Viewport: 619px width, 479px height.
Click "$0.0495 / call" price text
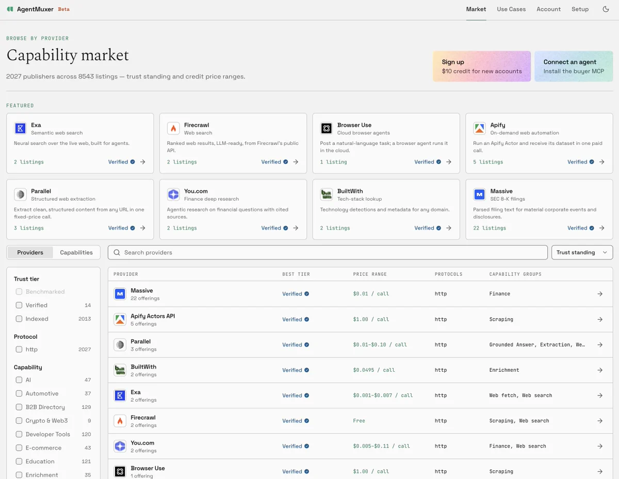click(x=374, y=370)
